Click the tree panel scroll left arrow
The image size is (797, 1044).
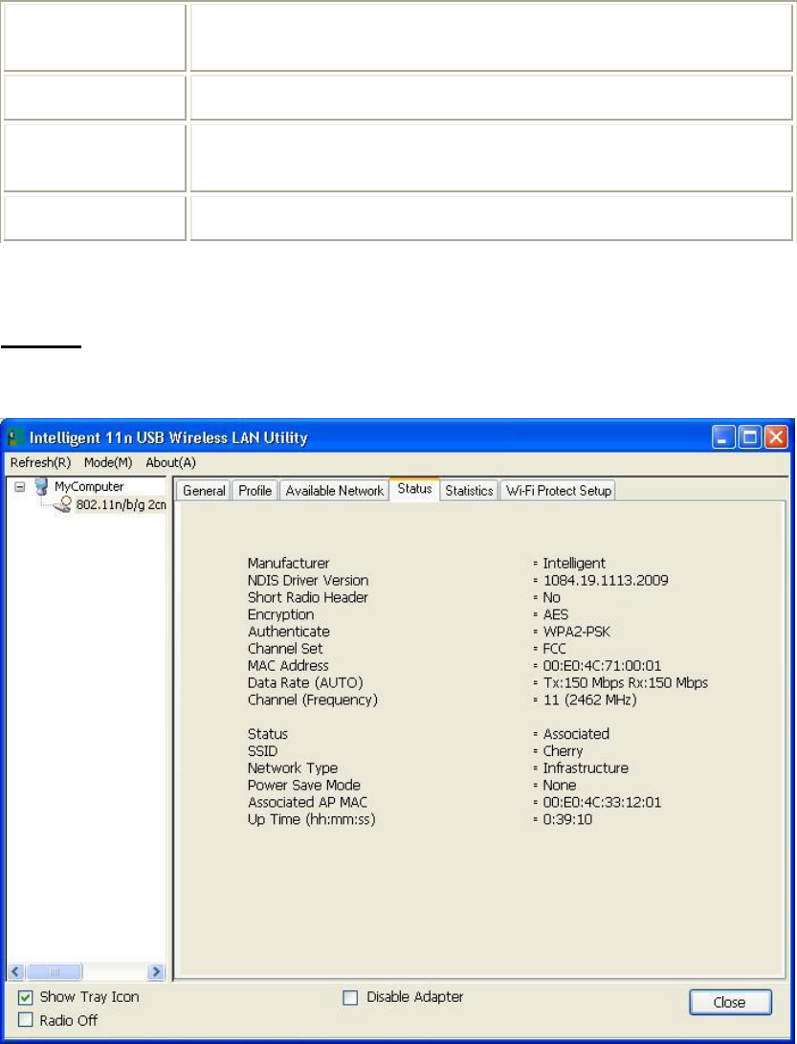pos(16,972)
